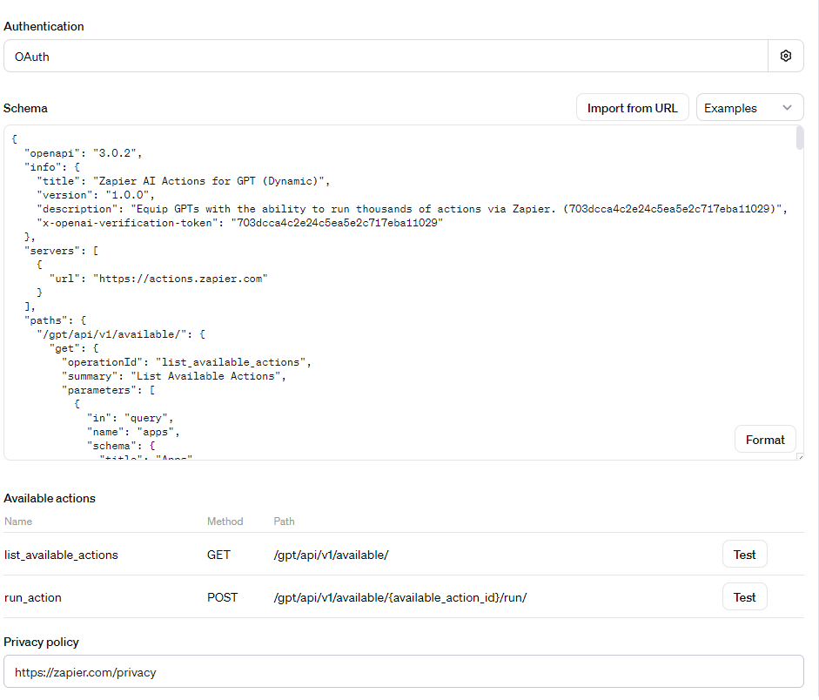Image resolution: width=819 pixels, height=700 pixels.
Task: Click the list_available_actions name cell
Action: click(61, 555)
